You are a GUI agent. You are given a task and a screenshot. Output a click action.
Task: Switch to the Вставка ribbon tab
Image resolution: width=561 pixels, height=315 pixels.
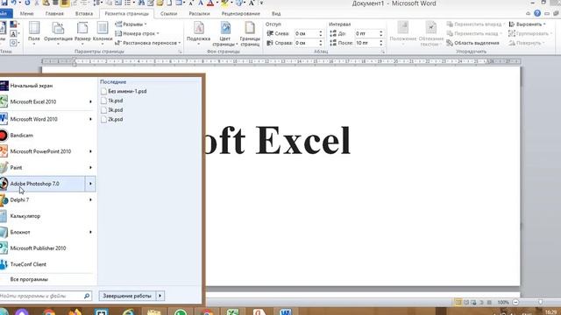[x=84, y=14]
